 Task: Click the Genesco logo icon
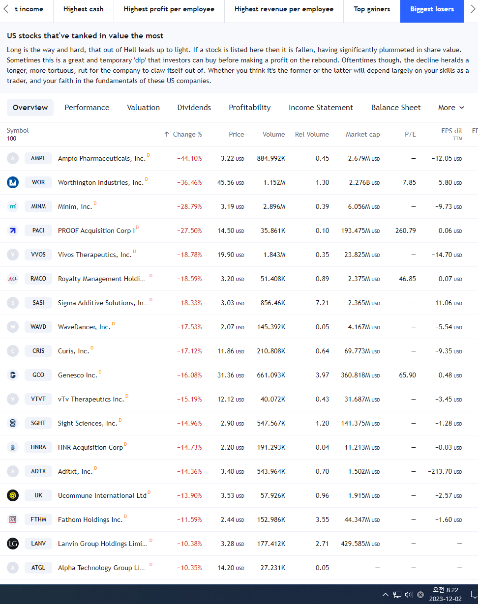point(13,375)
